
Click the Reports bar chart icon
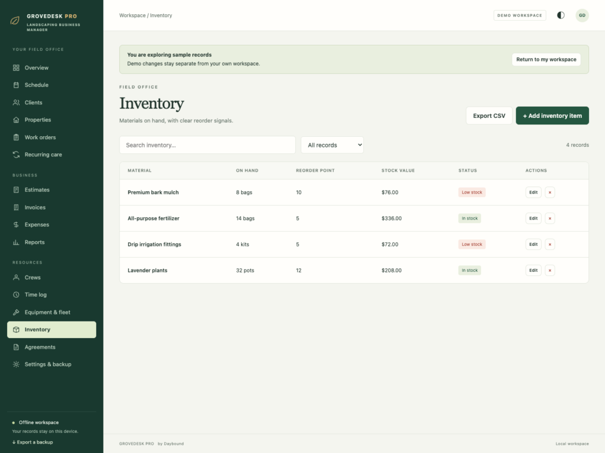pyautogui.click(x=16, y=242)
